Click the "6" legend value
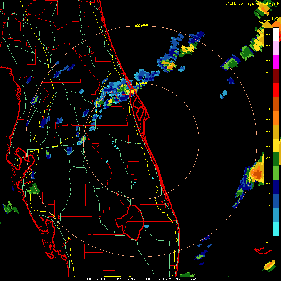This screenshot has width=281, height=281. click(x=269, y=219)
